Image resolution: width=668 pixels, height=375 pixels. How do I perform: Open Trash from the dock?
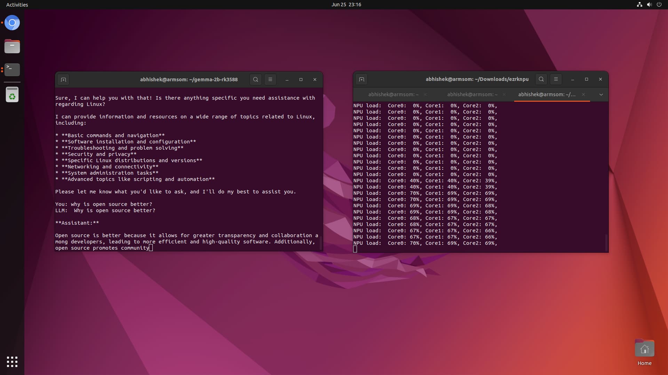pos(12,94)
